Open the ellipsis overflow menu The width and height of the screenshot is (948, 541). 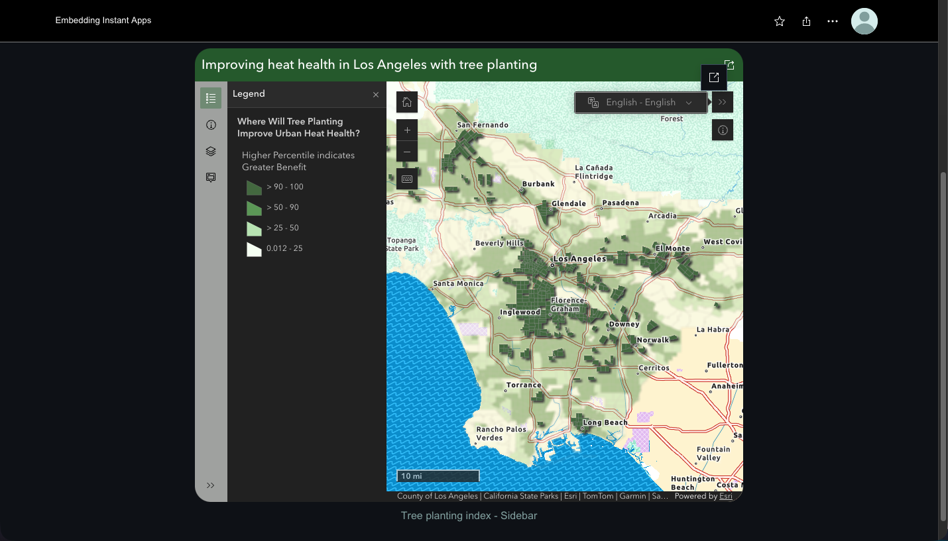coord(832,21)
